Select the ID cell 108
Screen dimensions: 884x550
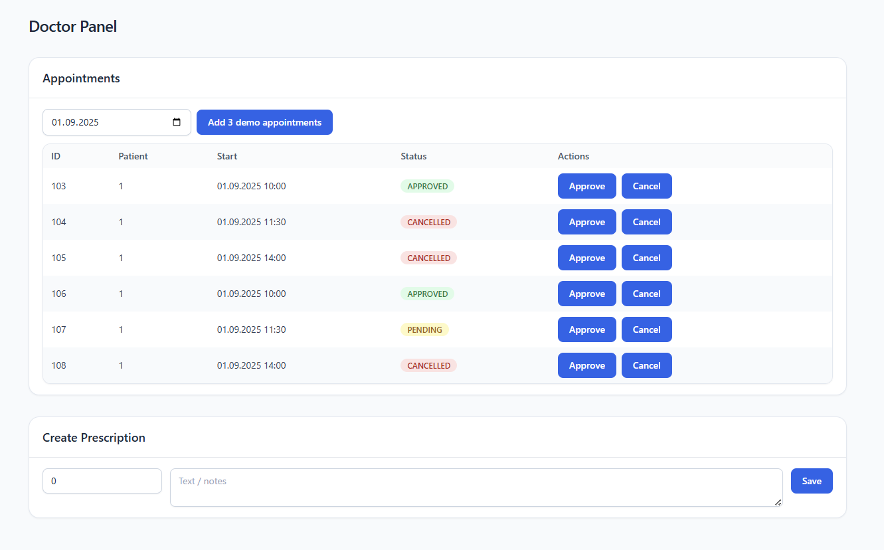pos(58,365)
